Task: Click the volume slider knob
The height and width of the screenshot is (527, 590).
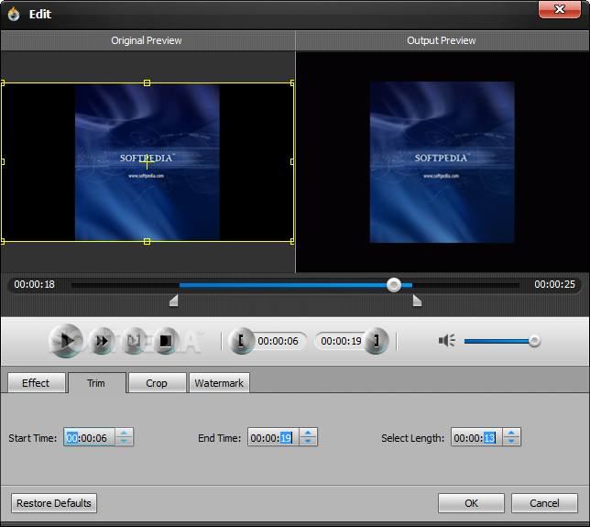Action: pyautogui.click(x=534, y=341)
